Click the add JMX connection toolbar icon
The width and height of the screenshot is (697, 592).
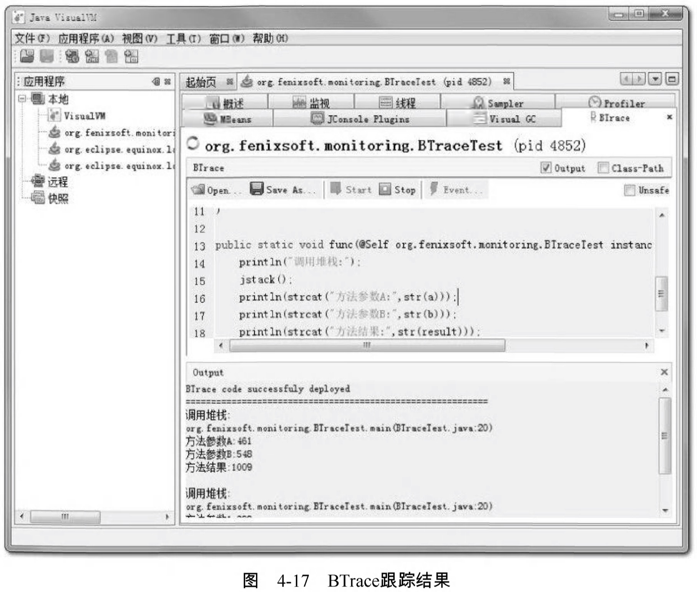(92, 57)
